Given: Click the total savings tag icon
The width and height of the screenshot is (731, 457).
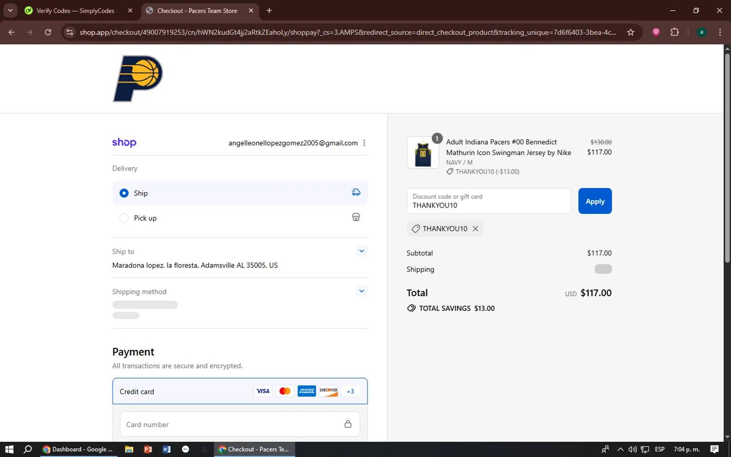Looking at the screenshot, I should (411, 308).
